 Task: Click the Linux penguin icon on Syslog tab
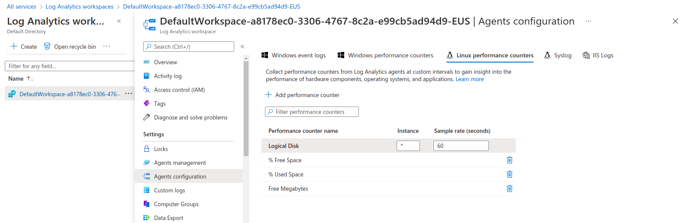pyautogui.click(x=547, y=55)
